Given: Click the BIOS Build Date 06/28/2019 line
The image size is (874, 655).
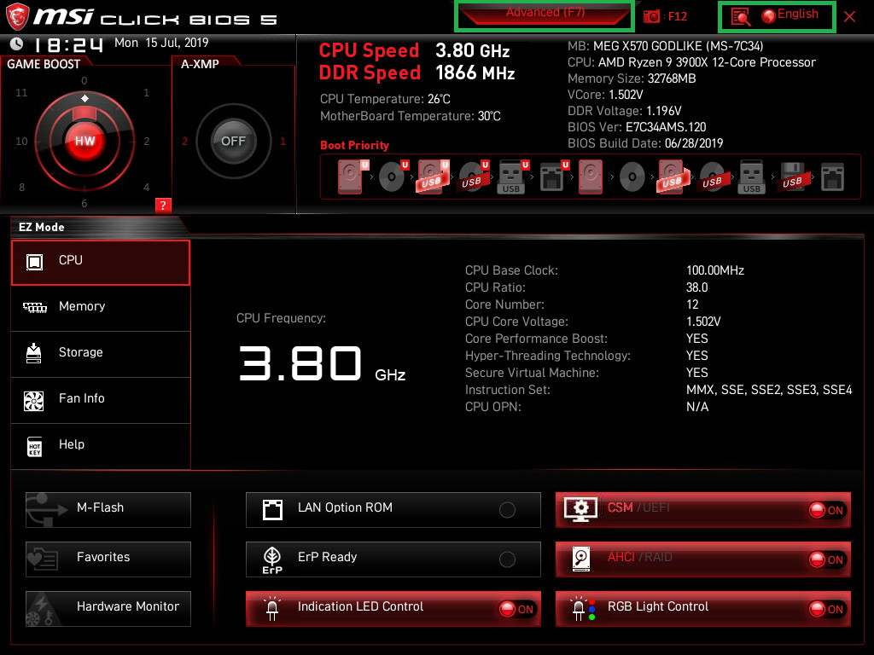Looking at the screenshot, I should 645,143.
